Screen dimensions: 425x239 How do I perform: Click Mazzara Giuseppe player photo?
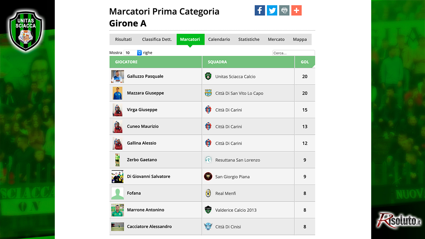pyautogui.click(x=118, y=93)
